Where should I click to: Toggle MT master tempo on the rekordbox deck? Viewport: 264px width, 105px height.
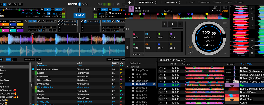tap(226, 54)
